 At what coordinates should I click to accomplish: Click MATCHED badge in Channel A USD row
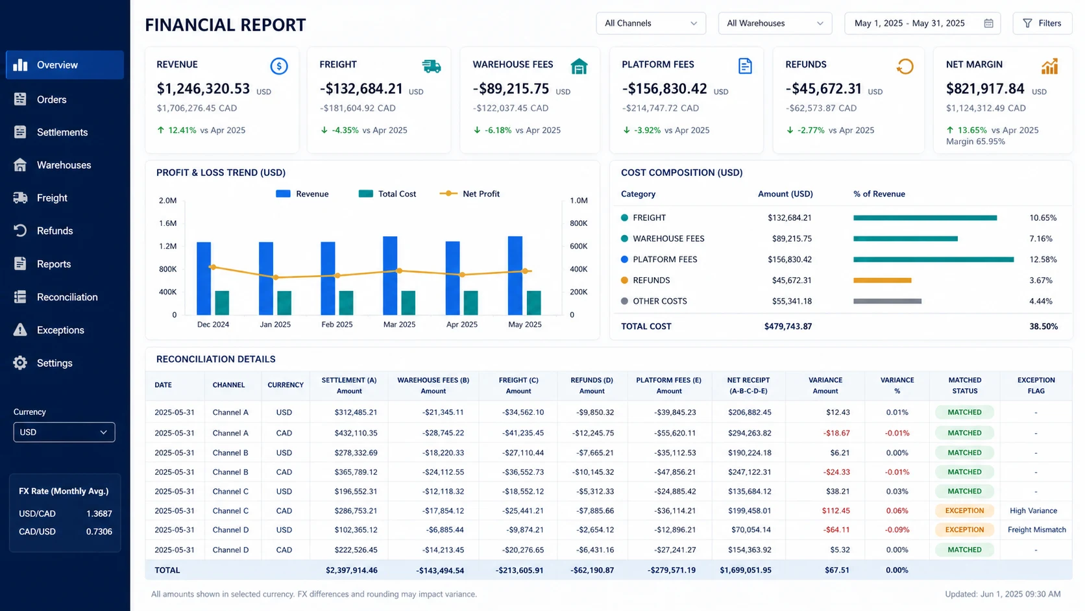pos(964,412)
